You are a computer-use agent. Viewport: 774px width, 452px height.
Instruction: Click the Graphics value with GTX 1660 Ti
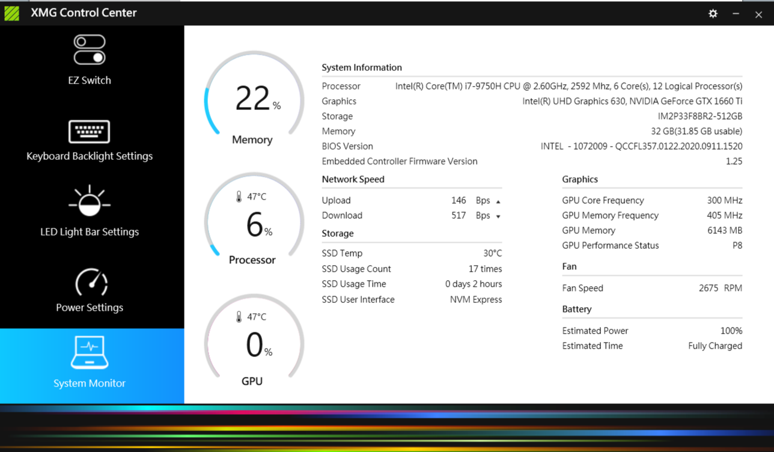[632, 101]
